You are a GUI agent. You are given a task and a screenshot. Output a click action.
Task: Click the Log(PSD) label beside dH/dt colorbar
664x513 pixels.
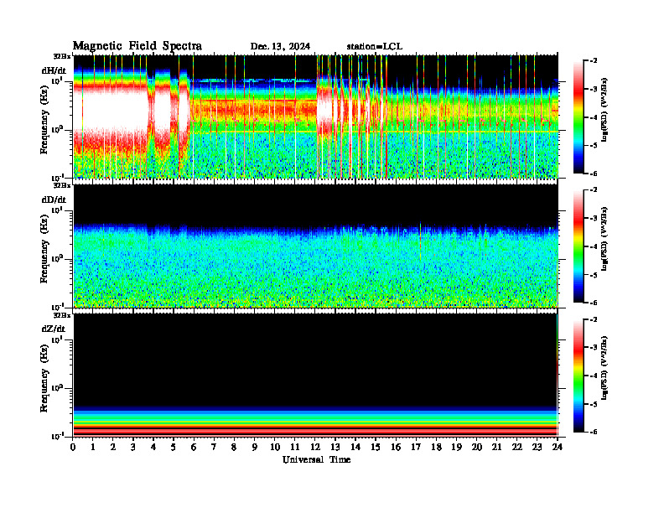click(604, 110)
